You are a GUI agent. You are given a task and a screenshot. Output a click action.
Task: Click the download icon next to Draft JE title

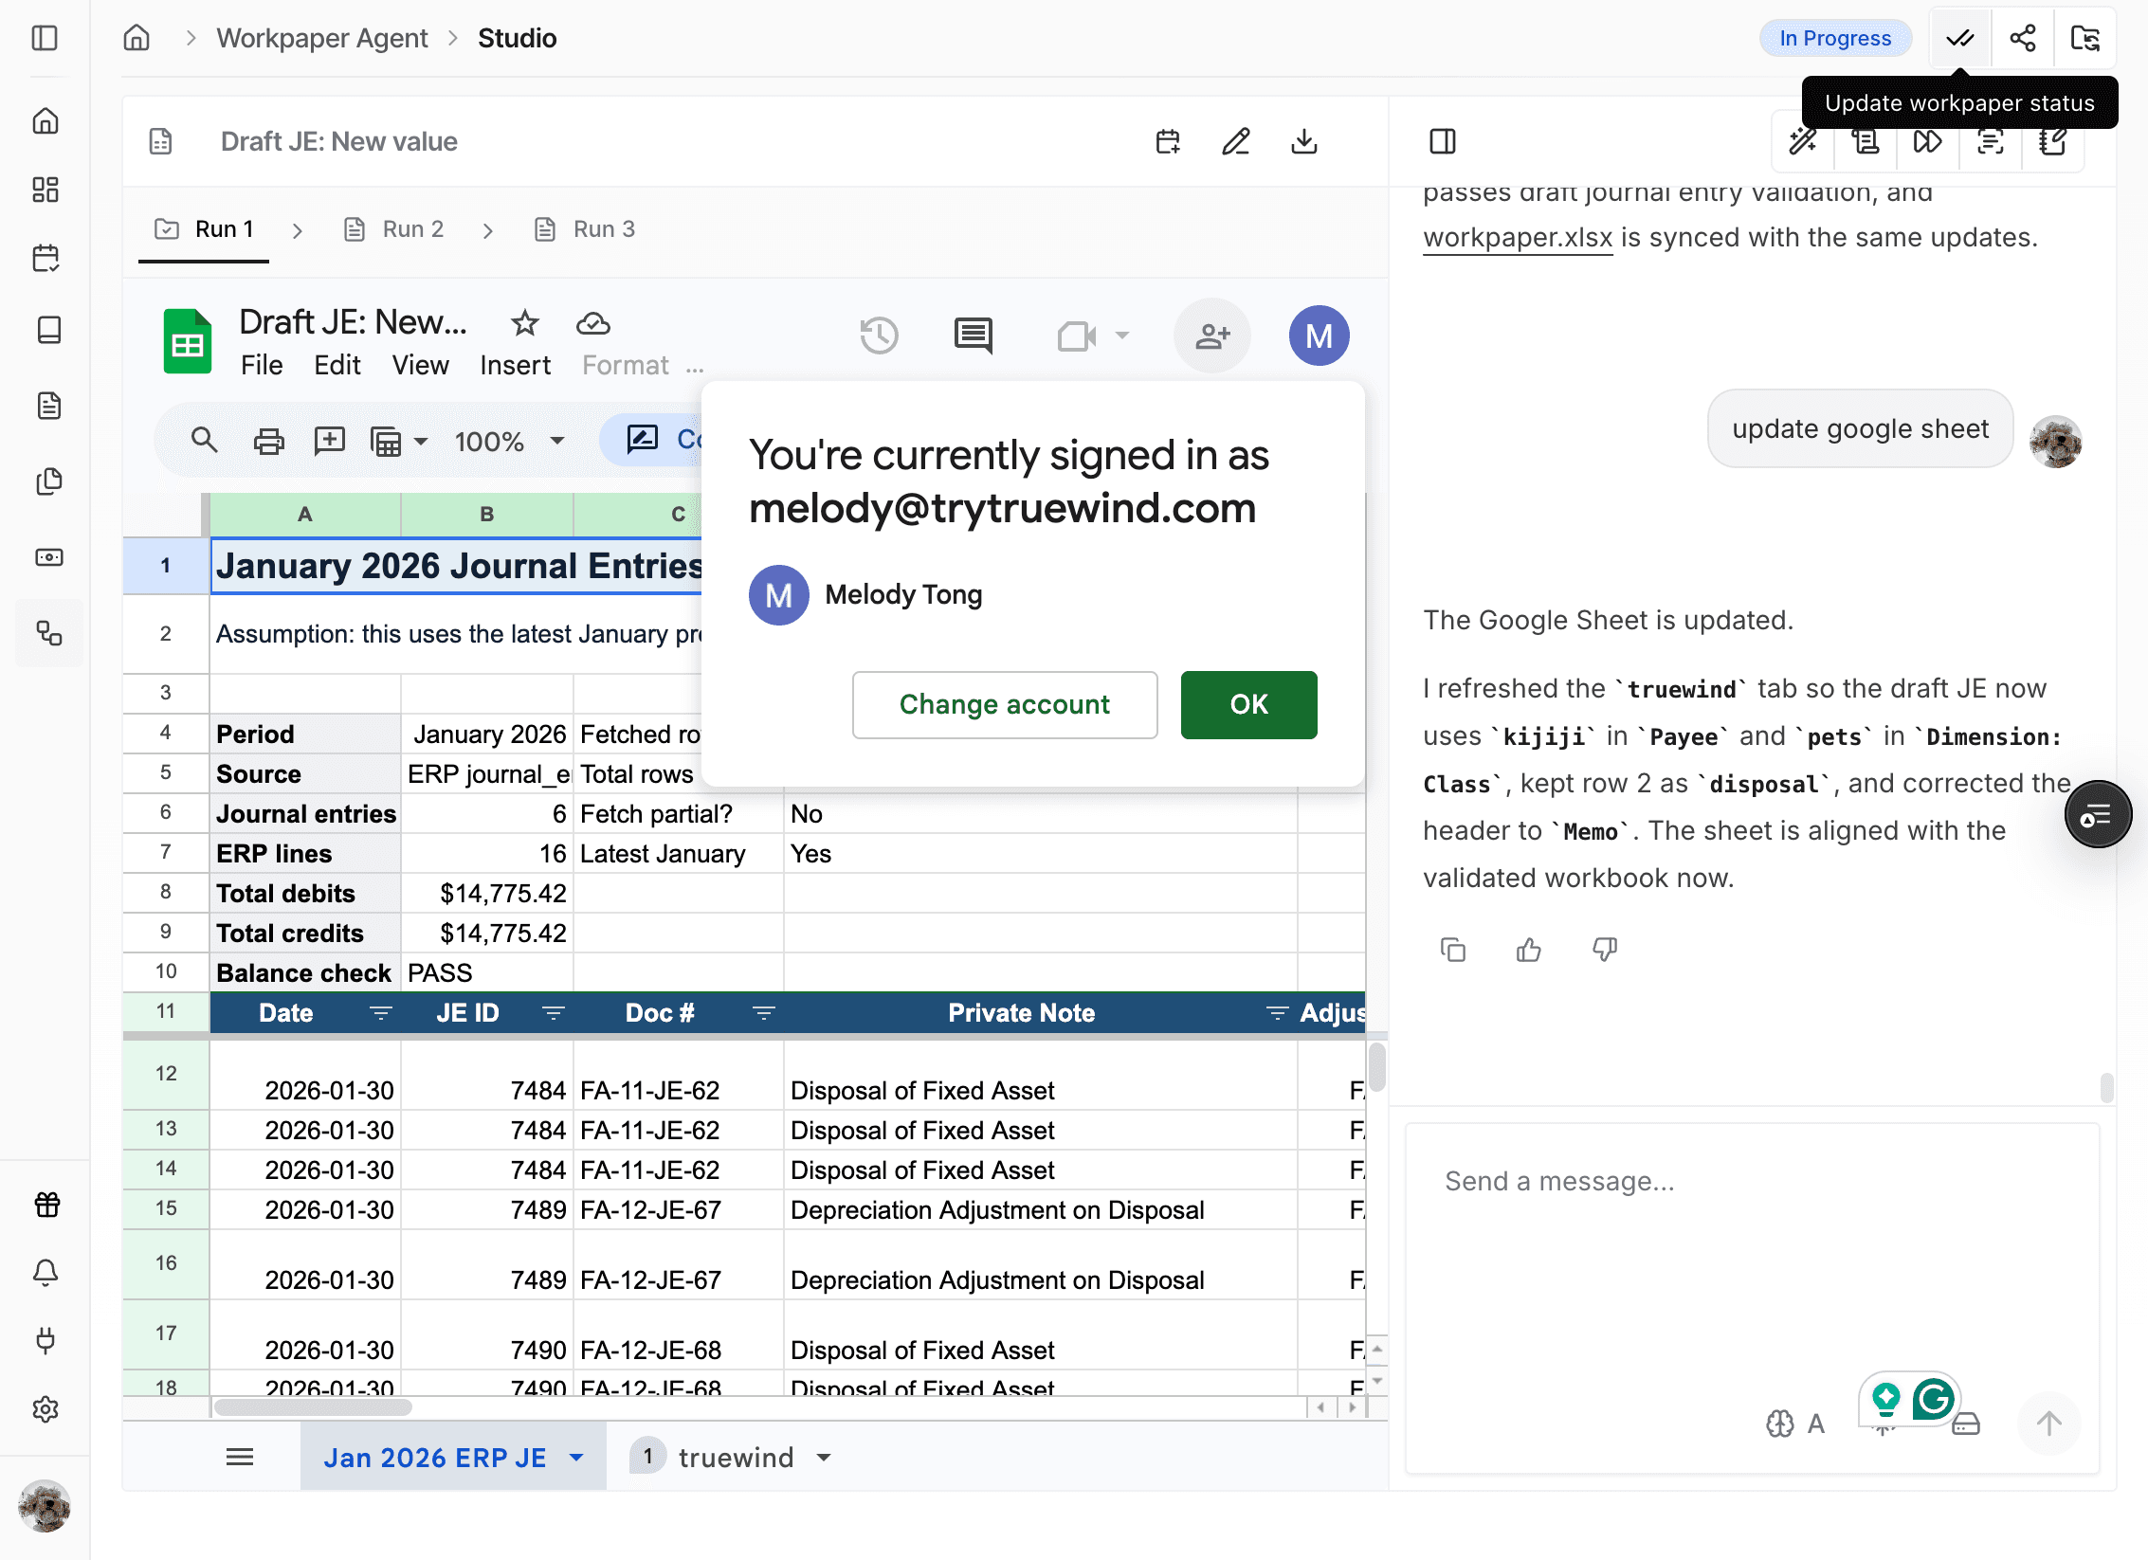[x=1305, y=142]
